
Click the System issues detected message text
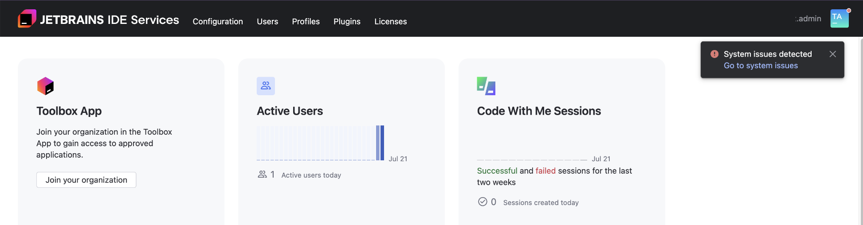[x=768, y=54]
